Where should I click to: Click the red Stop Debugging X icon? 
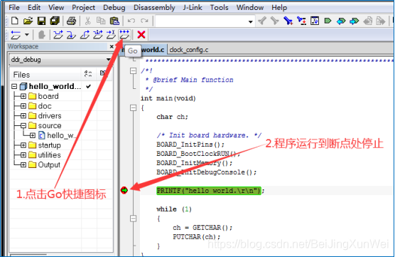point(141,35)
